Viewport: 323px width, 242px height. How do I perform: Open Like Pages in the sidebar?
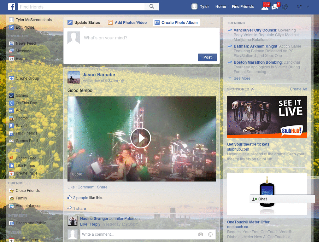[22, 166]
